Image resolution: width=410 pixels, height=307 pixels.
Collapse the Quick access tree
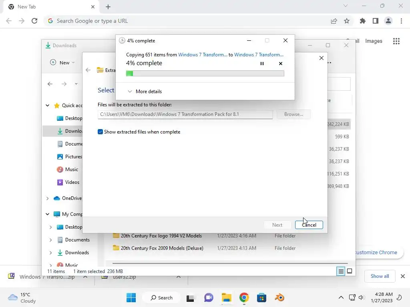[x=47, y=106]
